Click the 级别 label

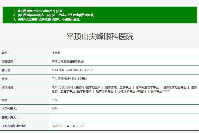pos(5,100)
